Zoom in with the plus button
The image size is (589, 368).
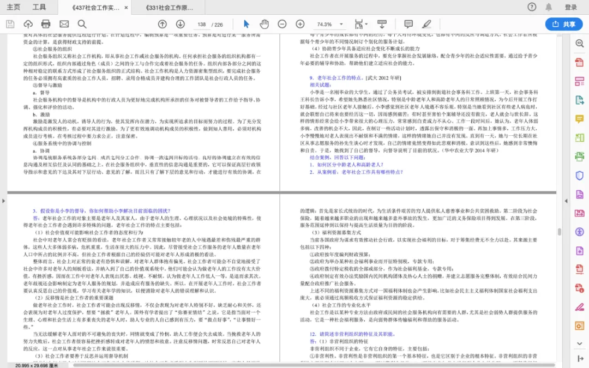(x=300, y=24)
